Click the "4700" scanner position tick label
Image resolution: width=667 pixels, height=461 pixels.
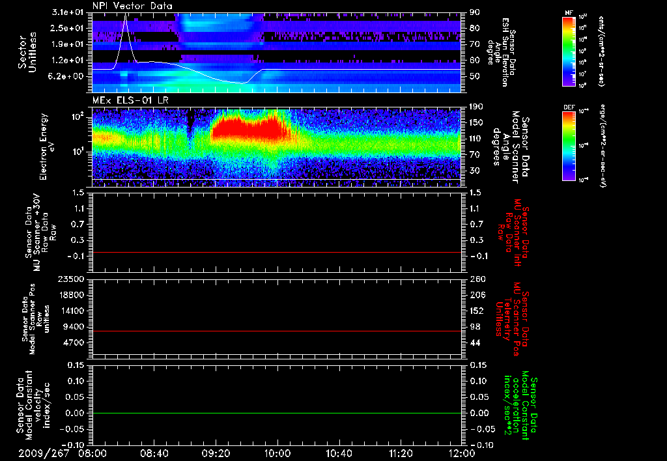[74, 342]
